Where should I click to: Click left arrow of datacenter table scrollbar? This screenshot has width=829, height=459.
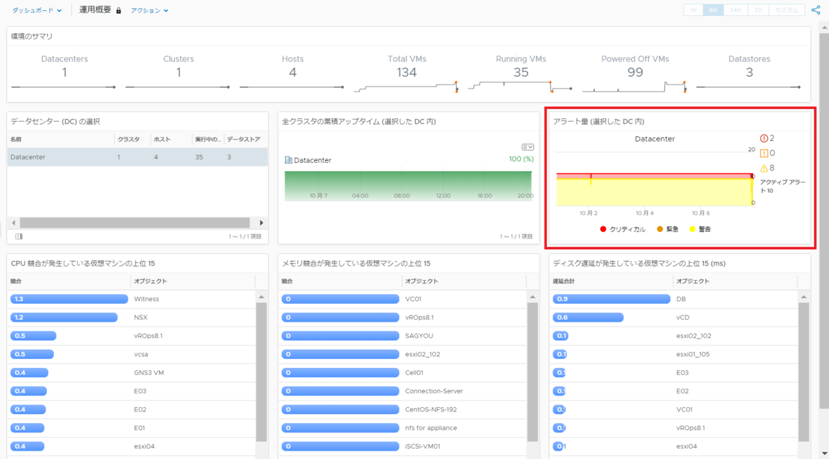[12, 223]
